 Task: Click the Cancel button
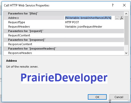(119, 97)
